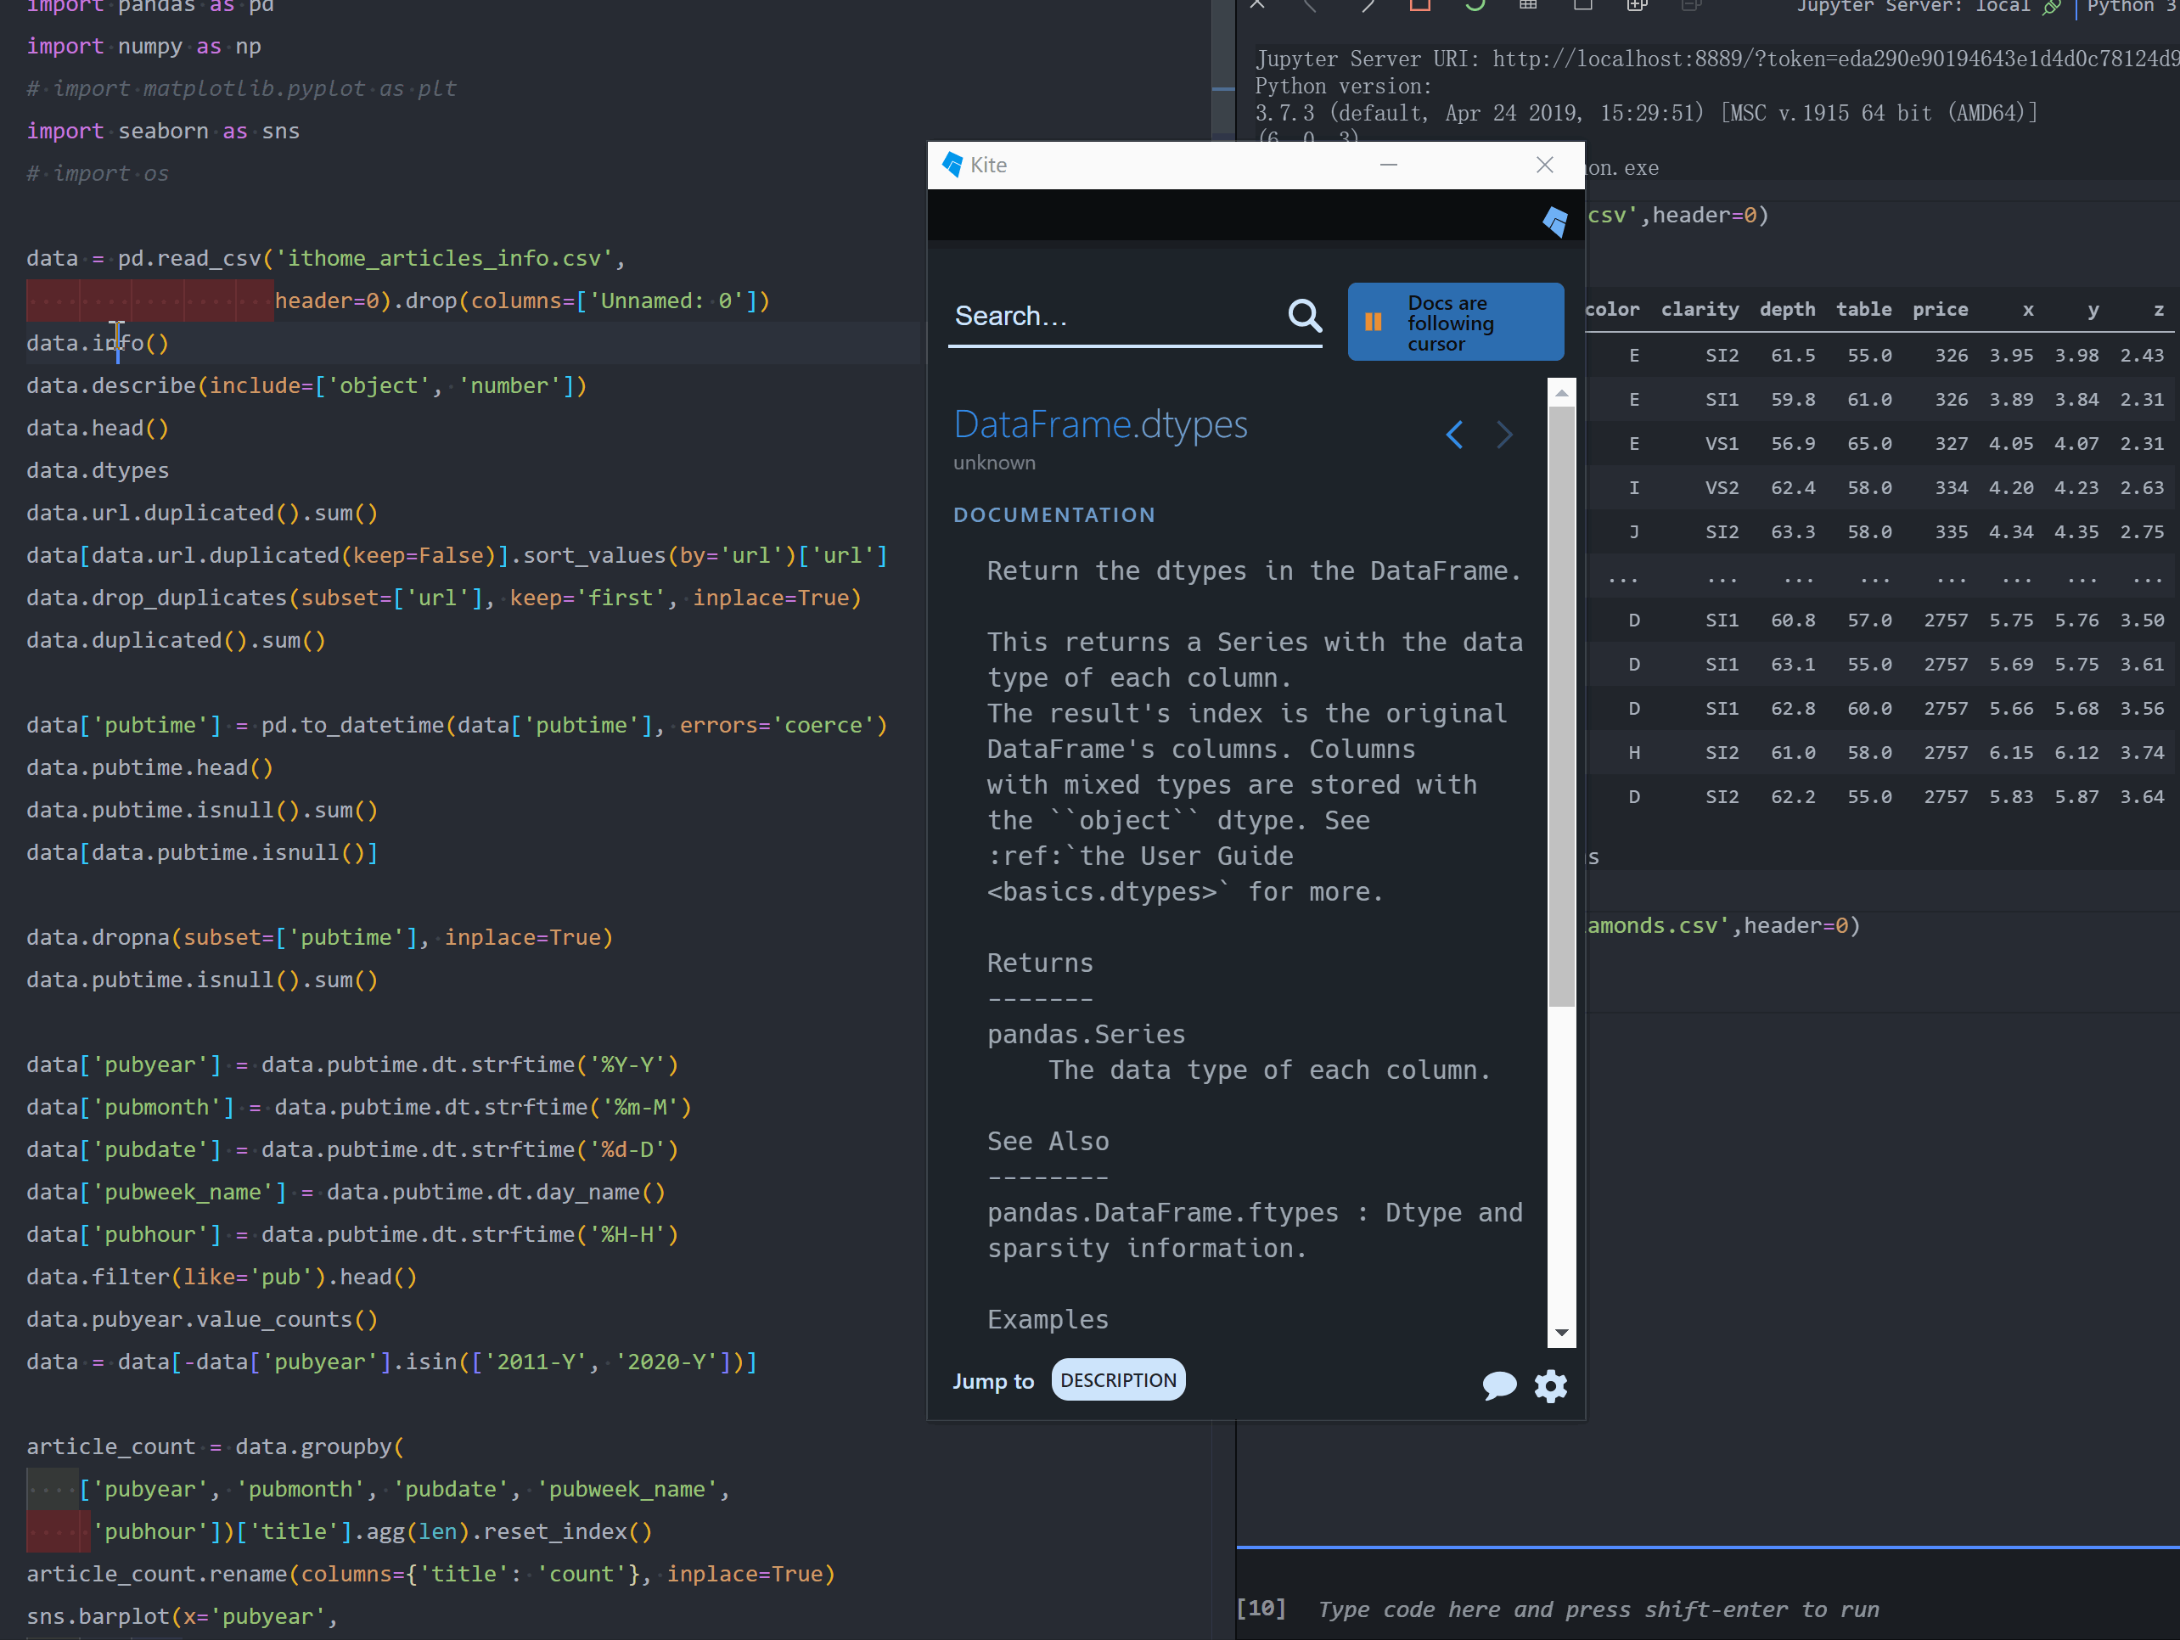Click the sns.barplot(x='pubyear', line
The height and width of the screenshot is (1640, 2180).
pos(183,1616)
